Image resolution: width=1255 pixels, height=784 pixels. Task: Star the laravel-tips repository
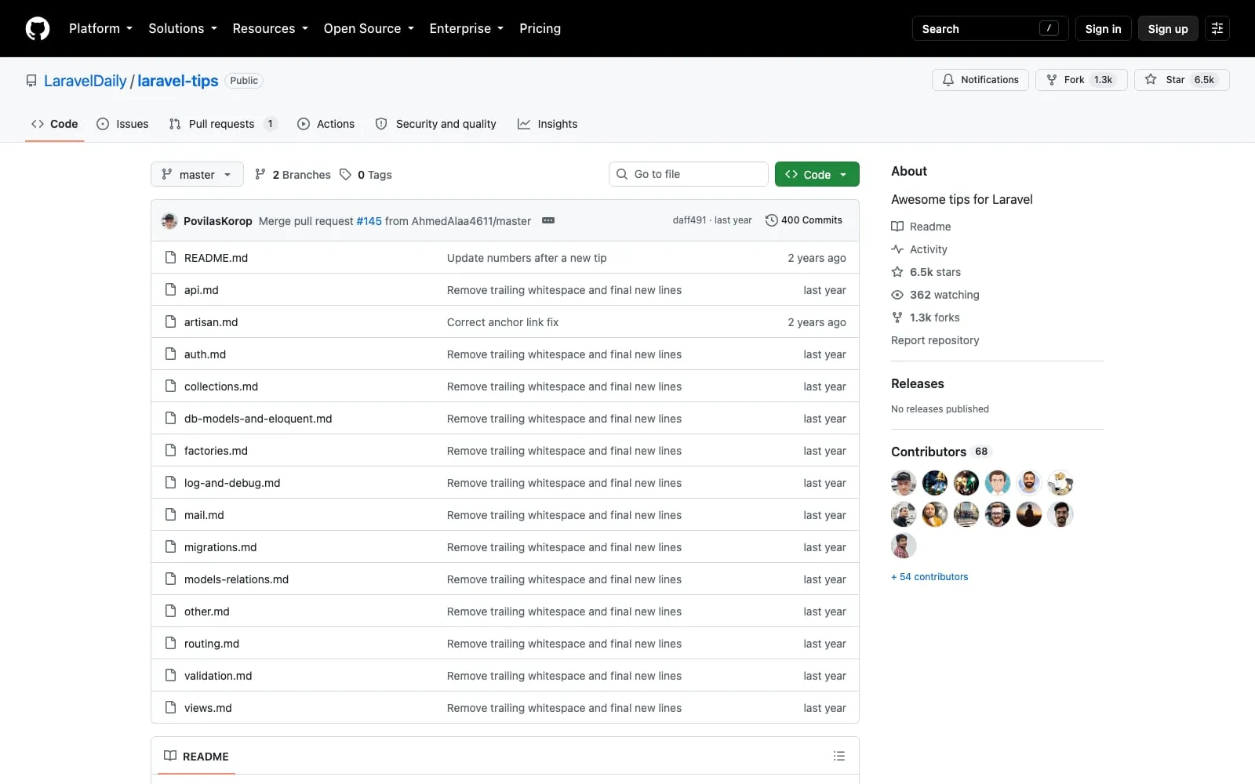tap(1181, 80)
